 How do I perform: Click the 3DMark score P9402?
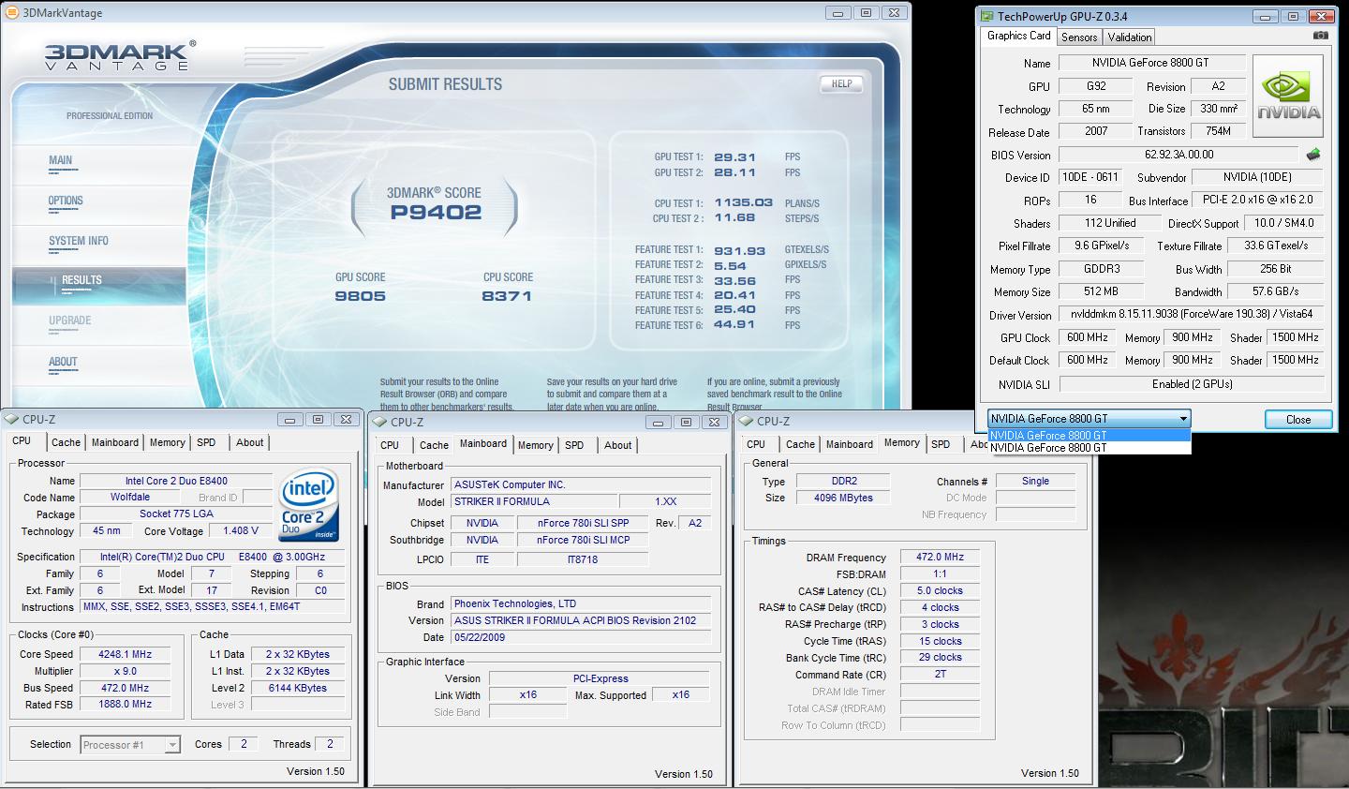[436, 212]
